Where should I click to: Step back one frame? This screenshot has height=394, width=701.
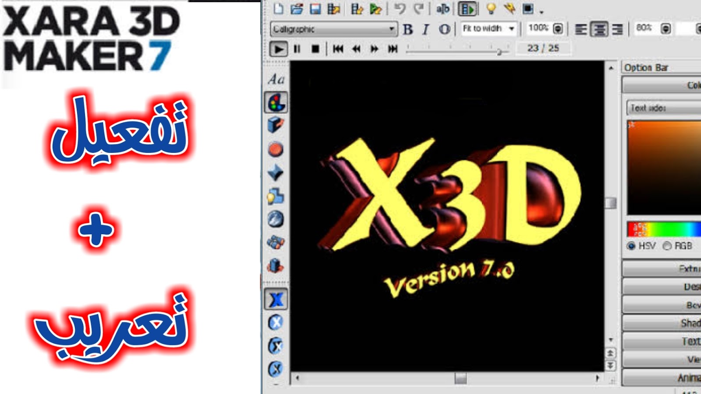(x=356, y=49)
